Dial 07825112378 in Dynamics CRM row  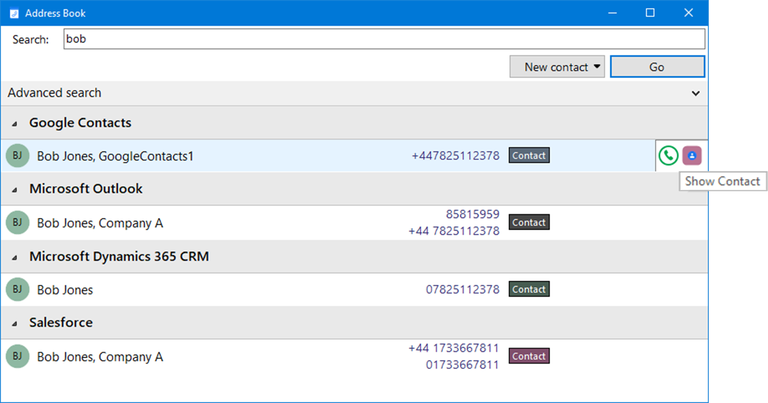[x=463, y=289]
